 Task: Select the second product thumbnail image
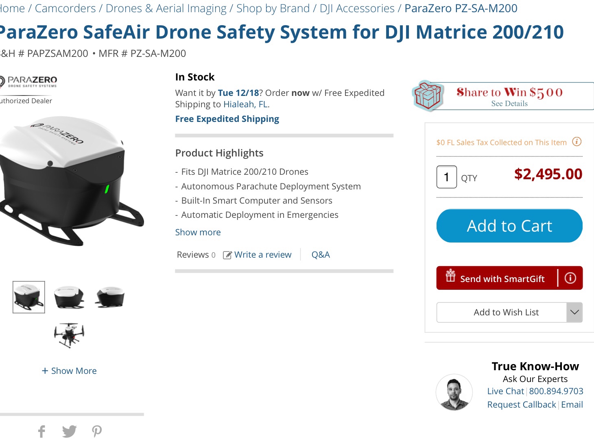point(69,297)
